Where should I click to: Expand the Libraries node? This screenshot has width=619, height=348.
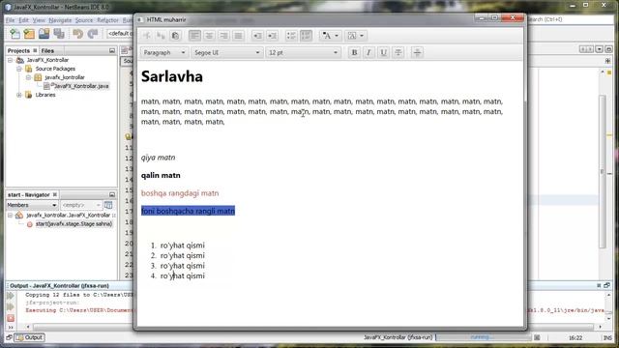[19, 95]
